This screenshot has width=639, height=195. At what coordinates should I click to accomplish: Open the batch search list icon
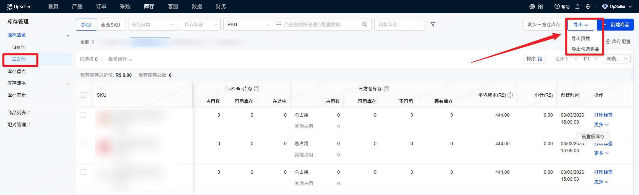coord(279,25)
